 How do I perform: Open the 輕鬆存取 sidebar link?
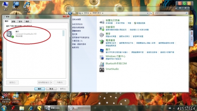pyautogui.click(x=76, y=47)
